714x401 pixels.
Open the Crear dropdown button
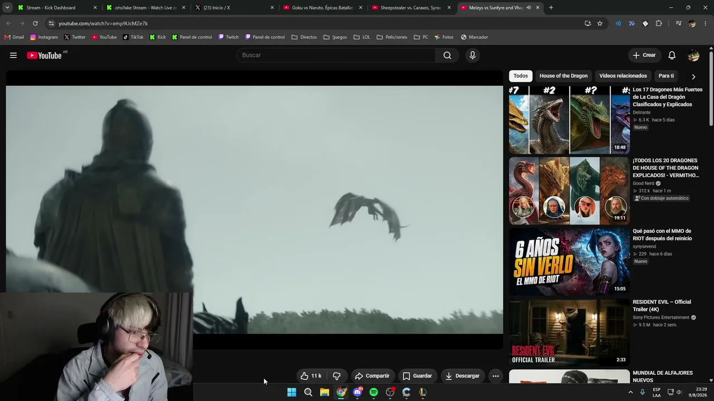point(644,55)
